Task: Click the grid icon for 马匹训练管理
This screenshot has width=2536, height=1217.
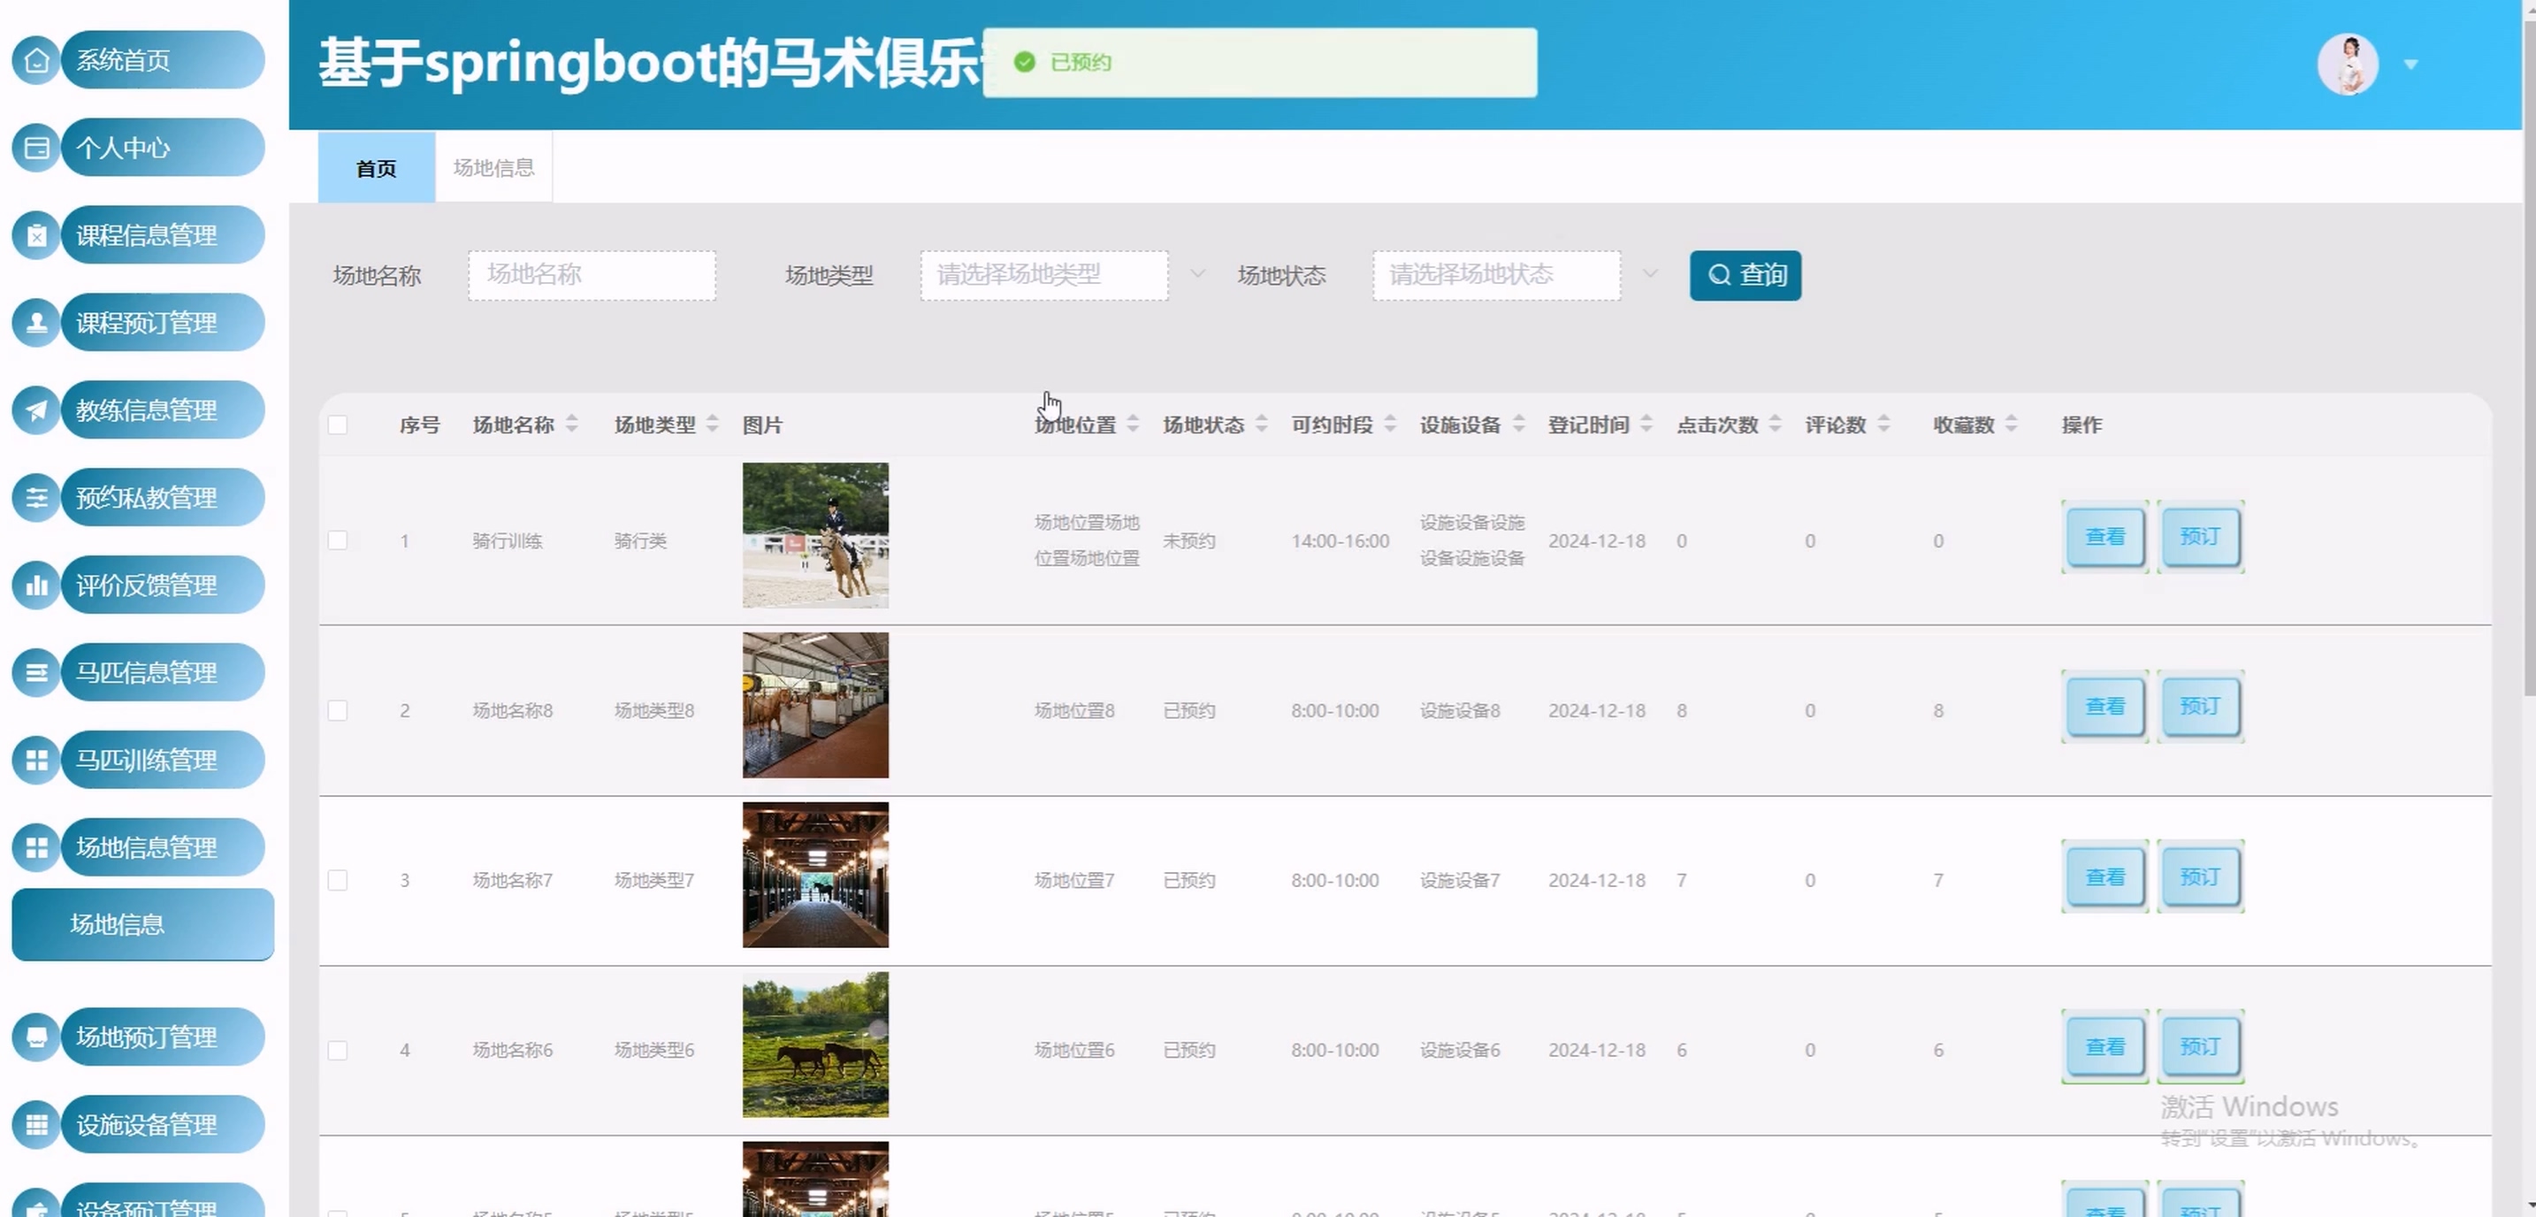Action: pos(36,760)
